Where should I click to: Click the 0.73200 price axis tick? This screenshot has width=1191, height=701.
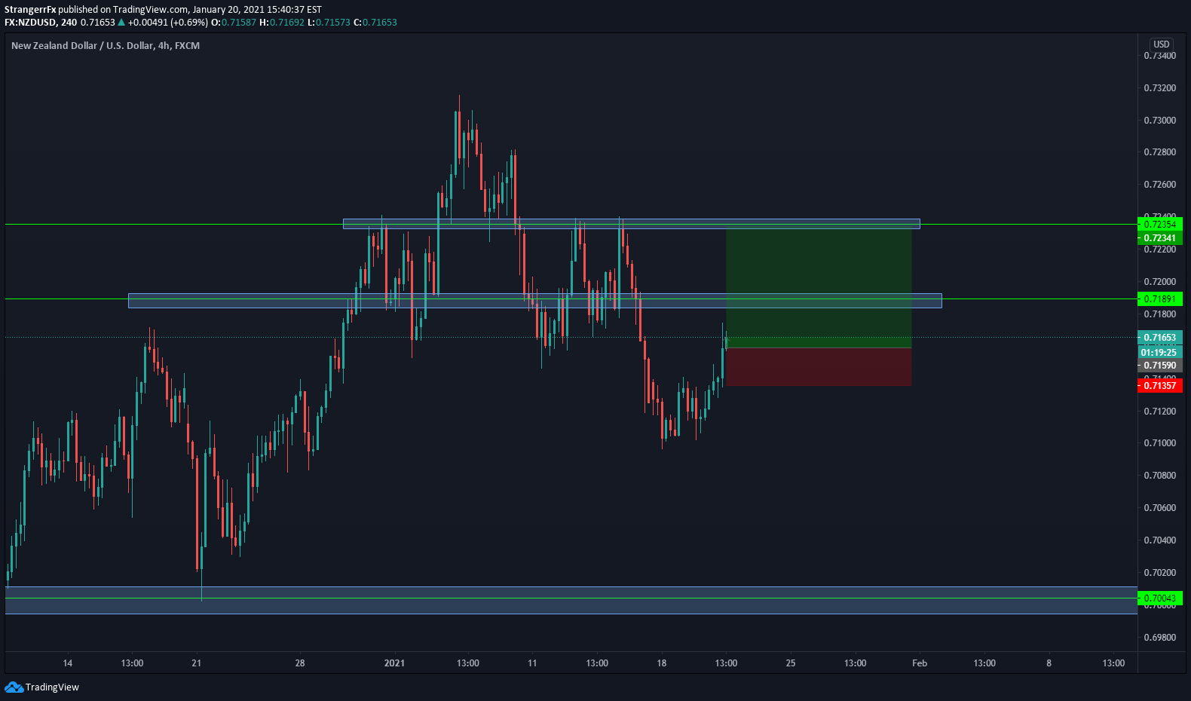(1159, 88)
